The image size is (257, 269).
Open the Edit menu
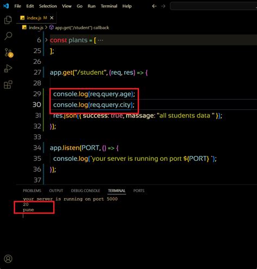click(x=30, y=6)
